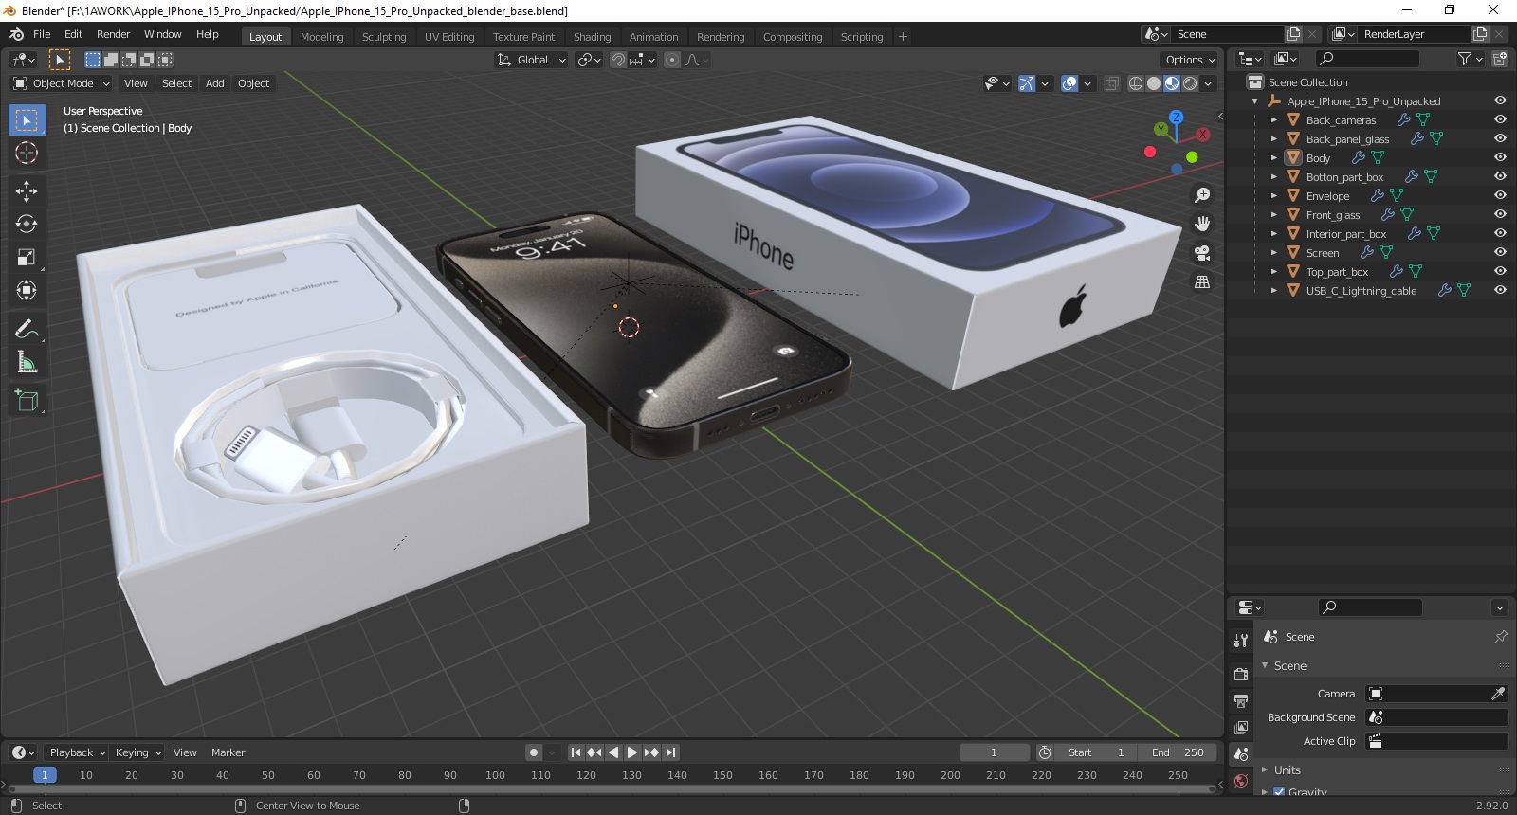Click the eyedropper next to Camera field
Viewport: 1517px width, 815px height.
[1498, 694]
